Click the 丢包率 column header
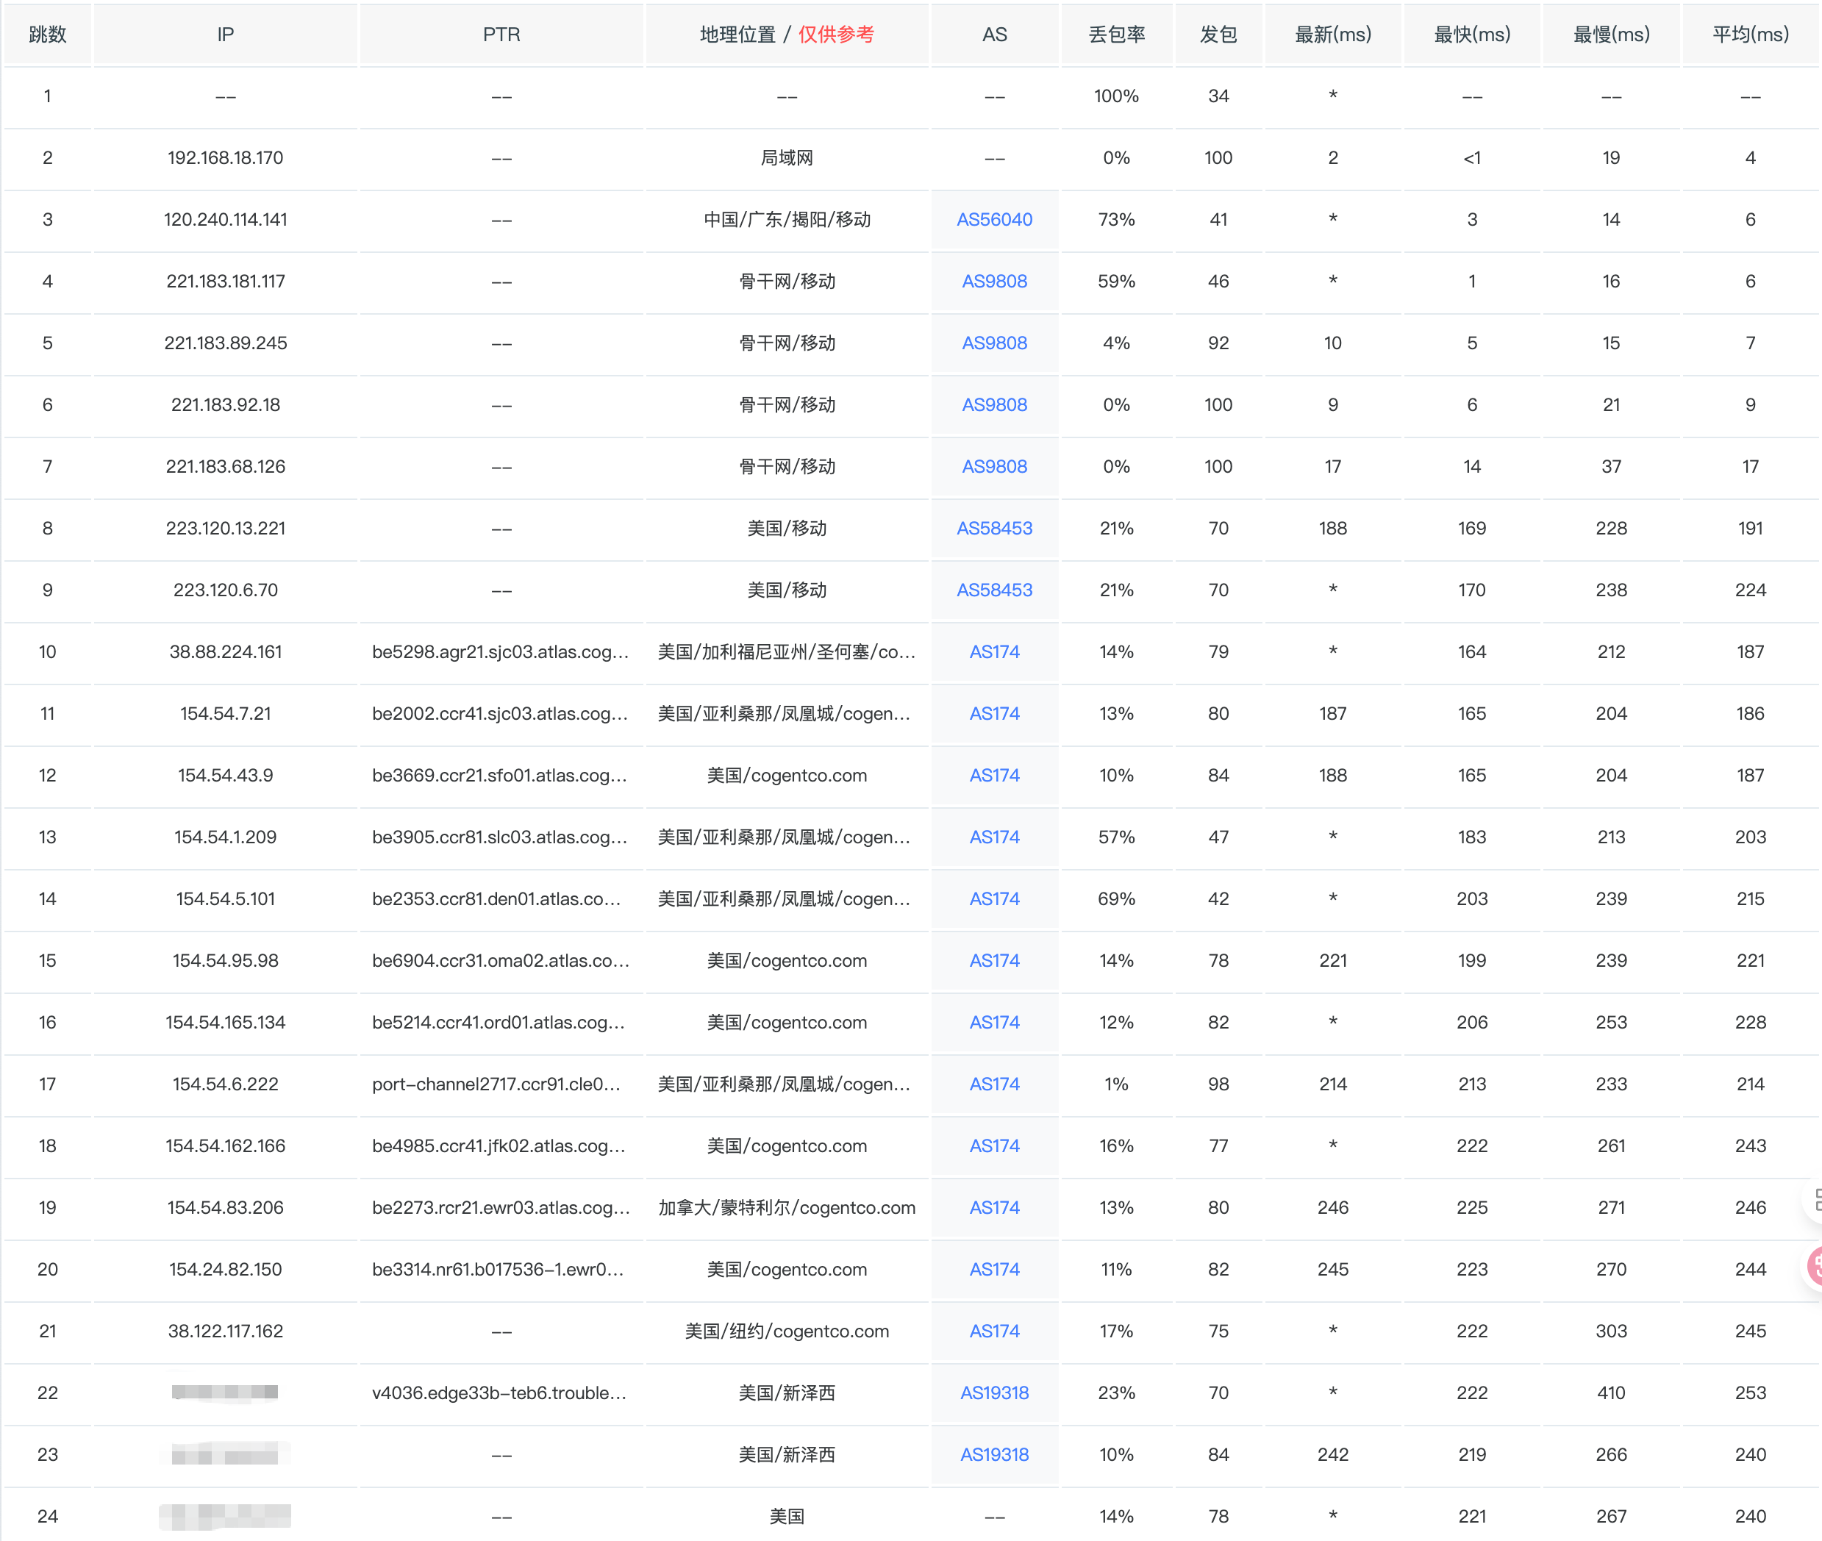The image size is (1822, 1541). (1115, 35)
